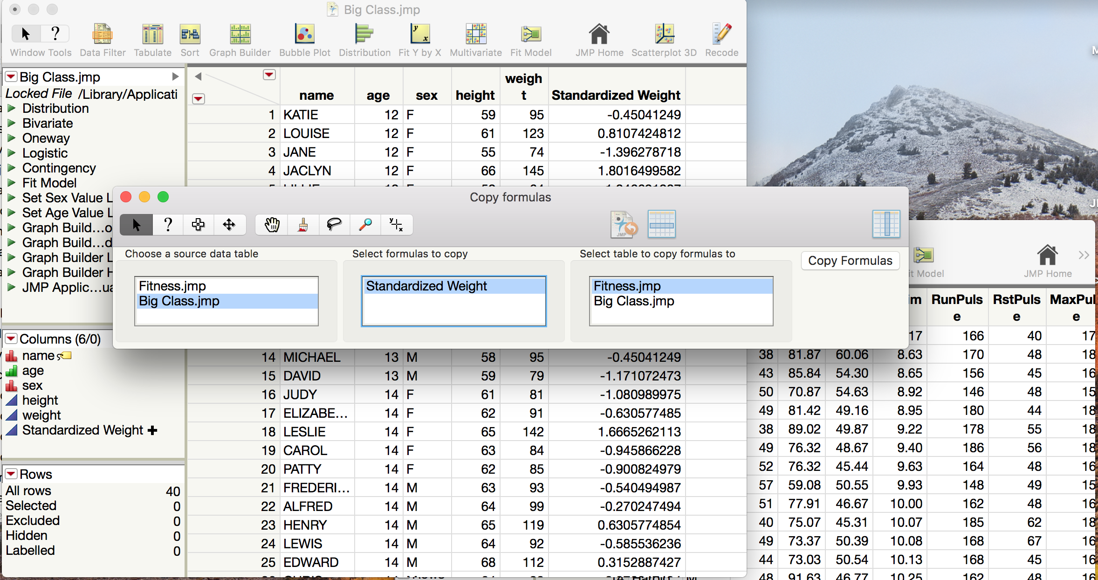This screenshot has width=1098, height=580.
Task: Click the Standardized Weight column header
Action: point(616,95)
